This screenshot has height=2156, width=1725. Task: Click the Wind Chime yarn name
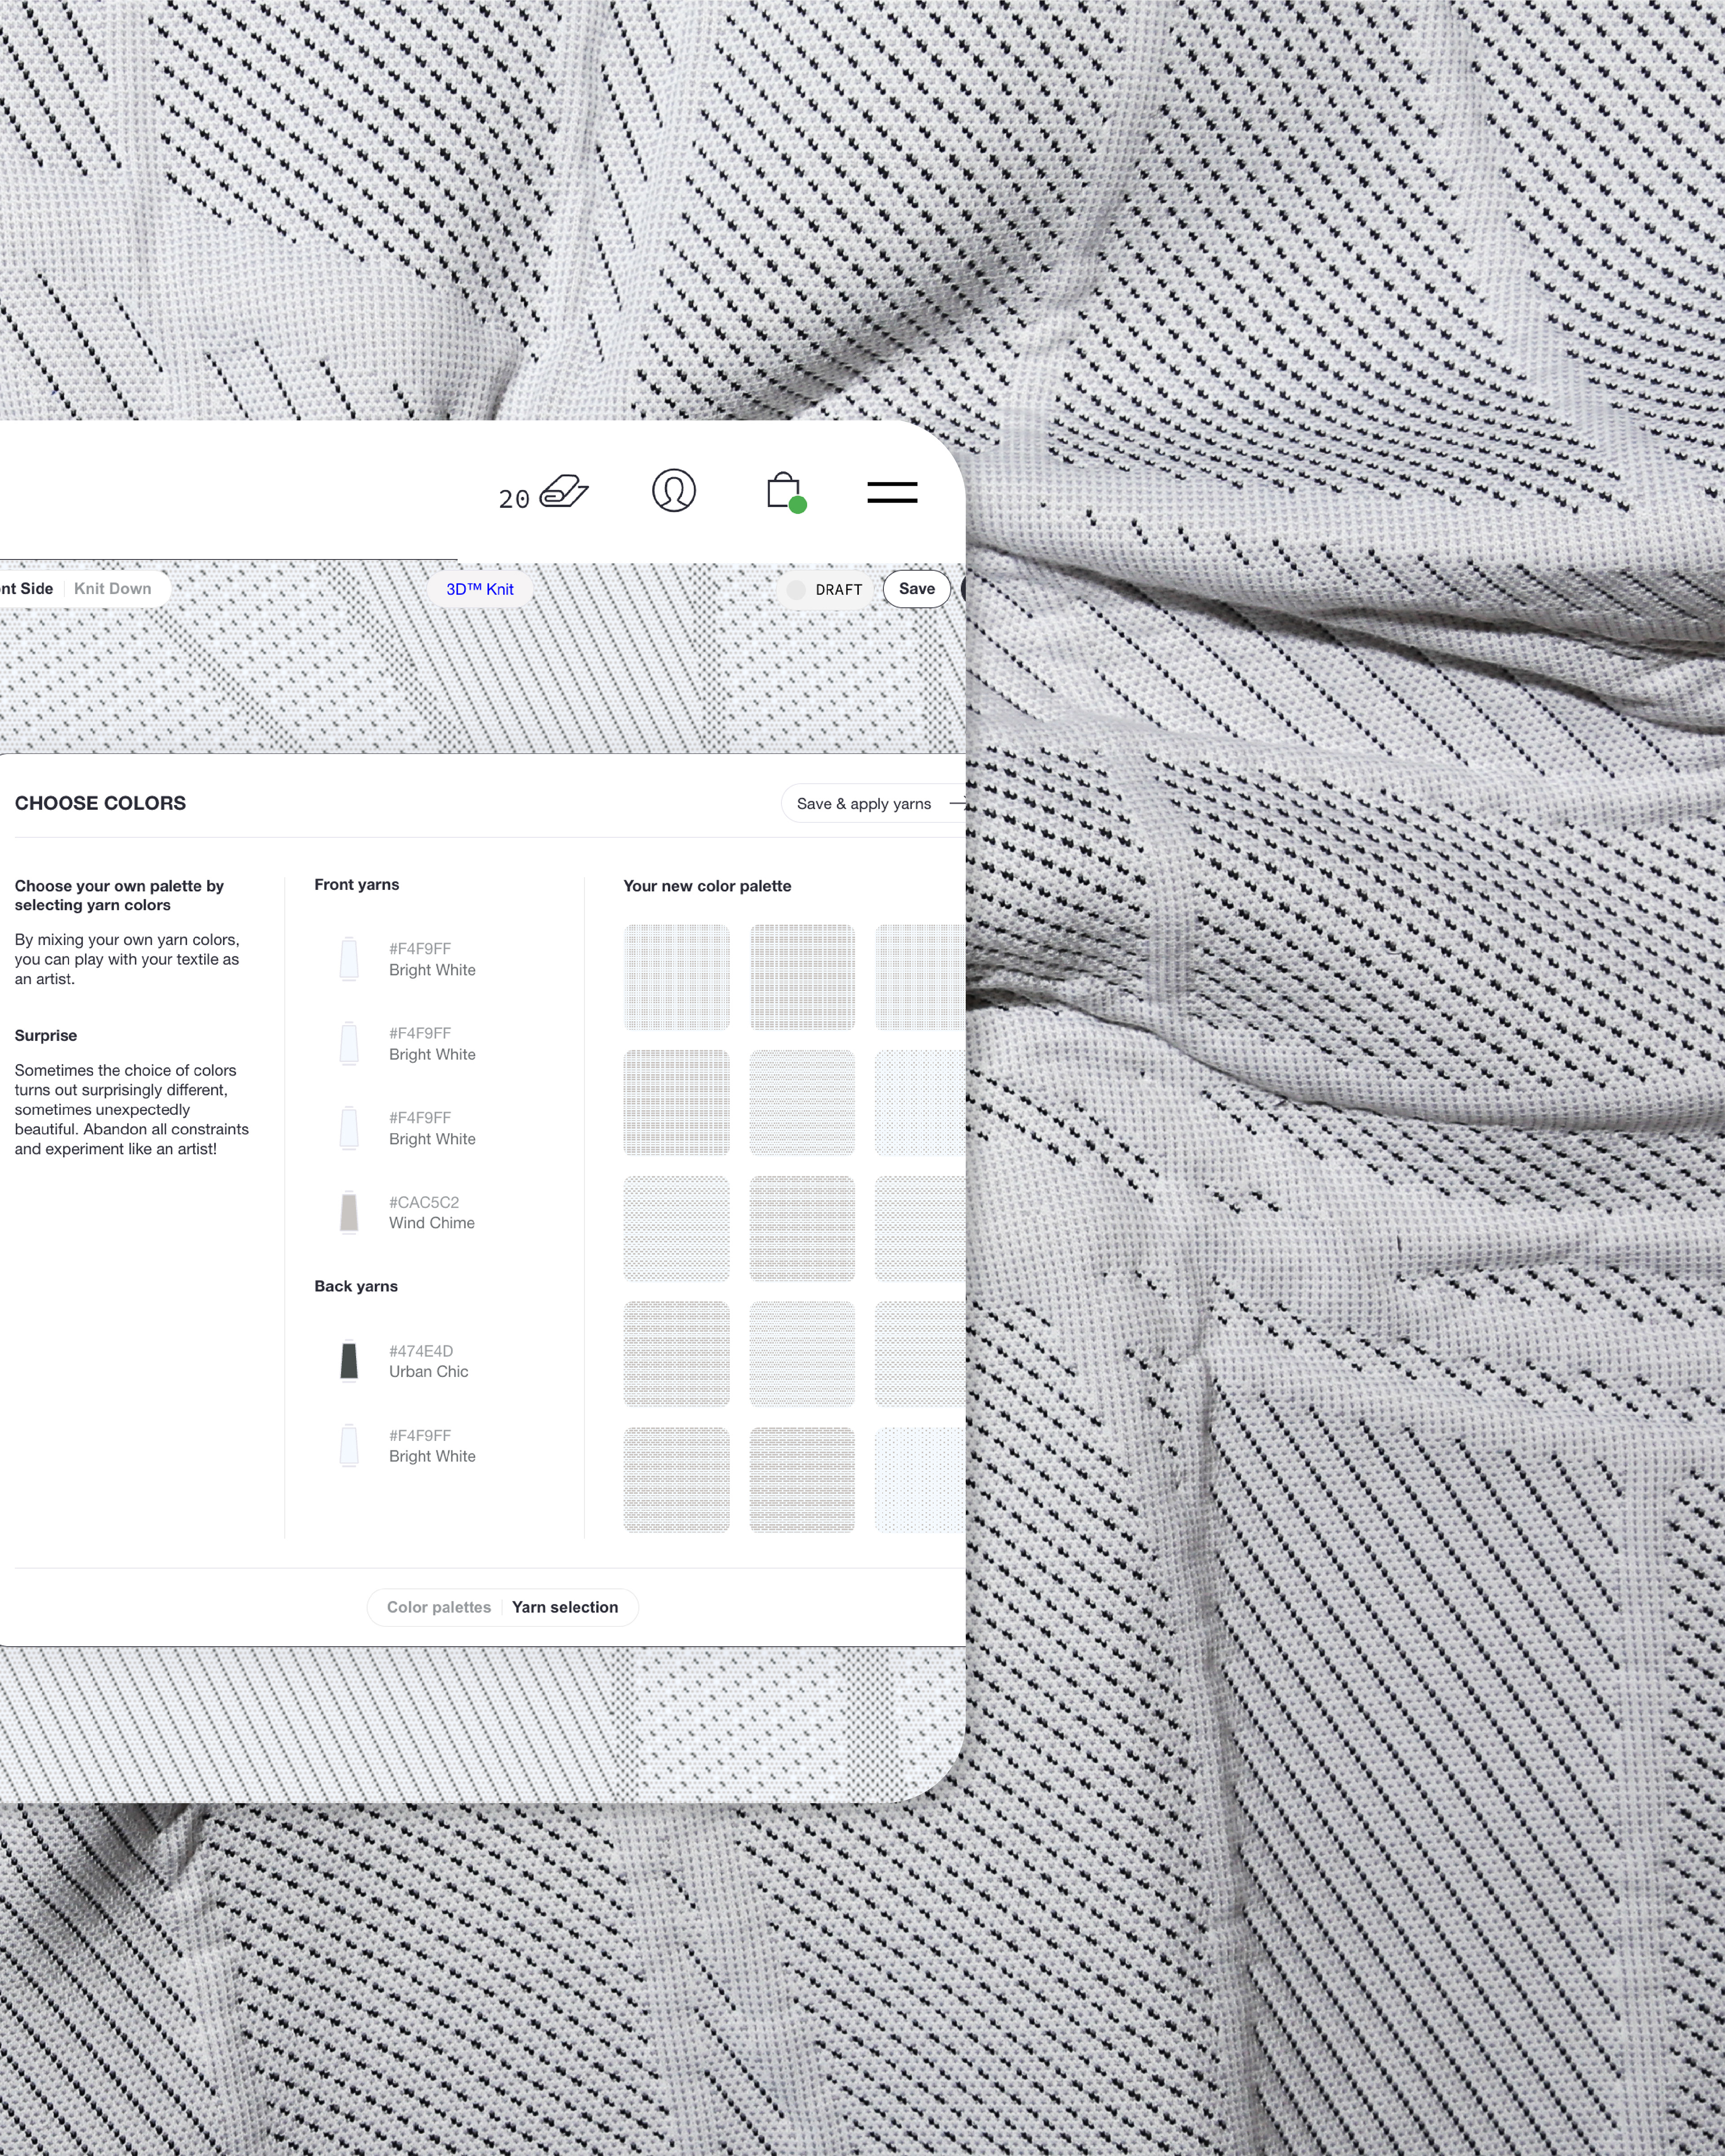pyautogui.click(x=432, y=1223)
